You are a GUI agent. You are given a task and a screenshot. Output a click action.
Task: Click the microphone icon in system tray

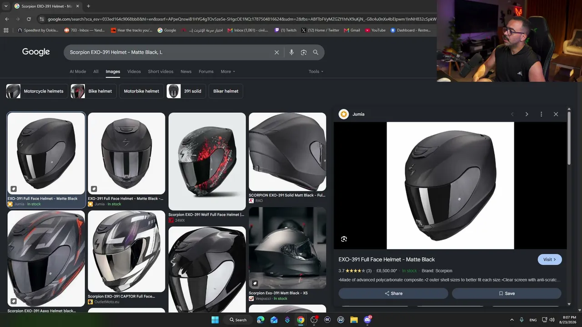point(522,320)
